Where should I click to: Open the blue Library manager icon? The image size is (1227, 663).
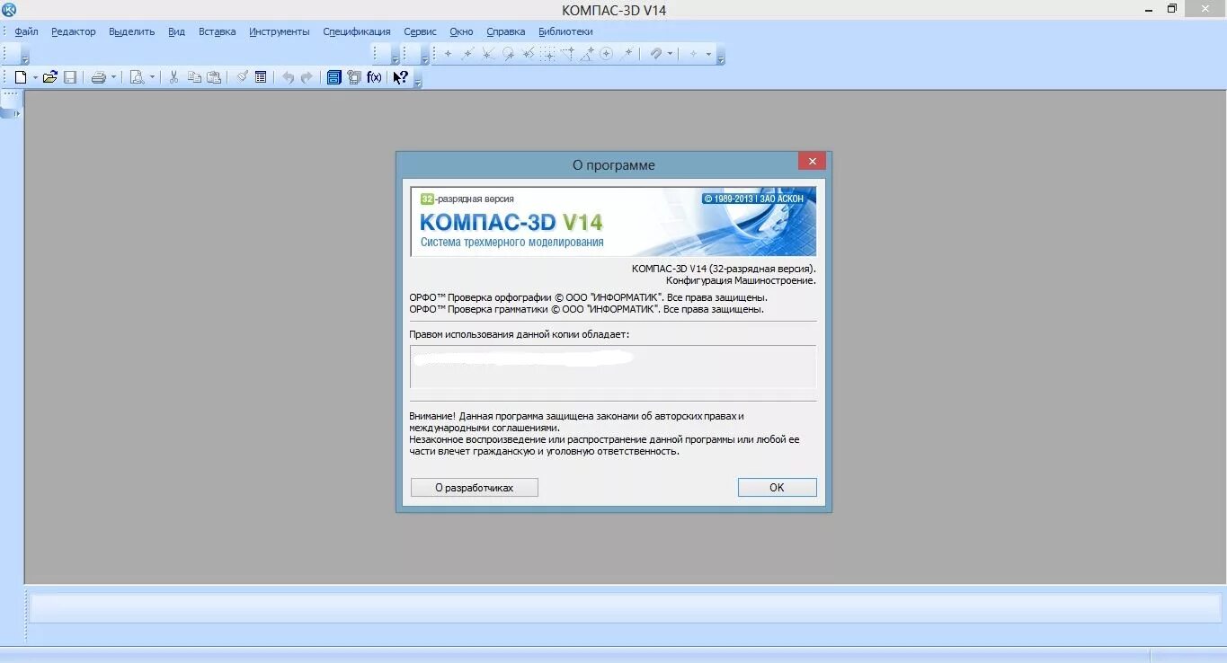333,77
